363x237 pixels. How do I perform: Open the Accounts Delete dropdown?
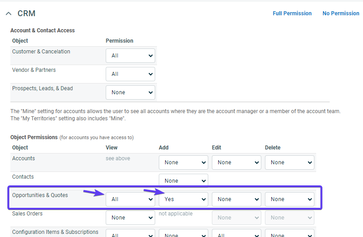(x=290, y=162)
